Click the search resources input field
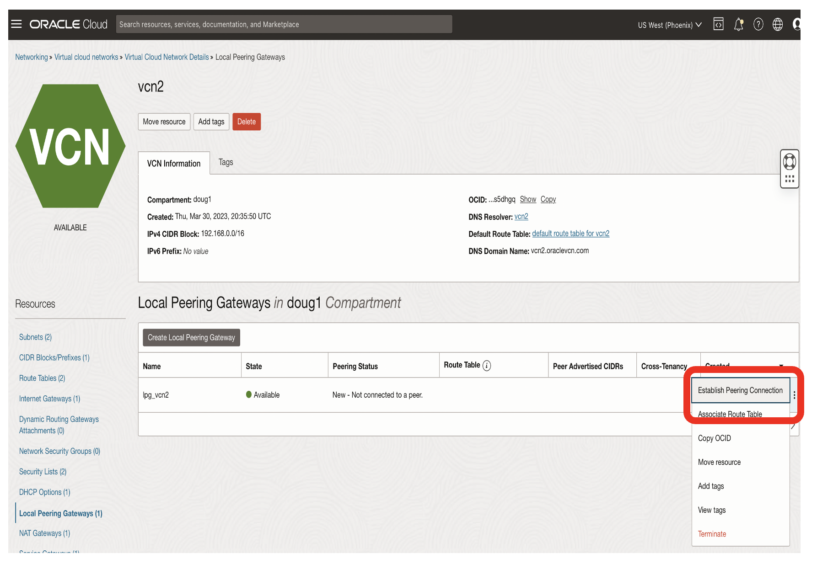Image resolution: width=817 pixels, height=564 pixels. [284, 24]
